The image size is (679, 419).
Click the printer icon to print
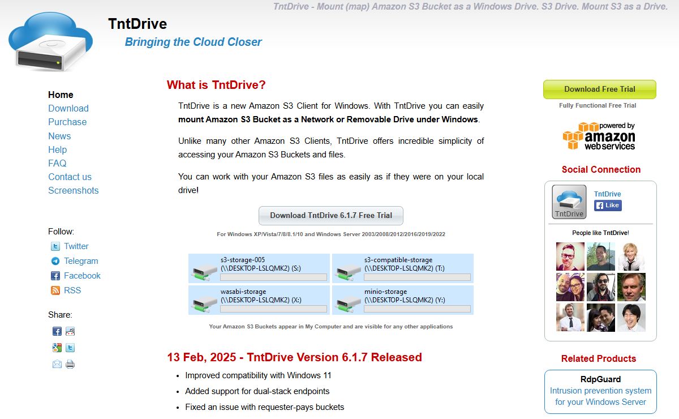70,364
